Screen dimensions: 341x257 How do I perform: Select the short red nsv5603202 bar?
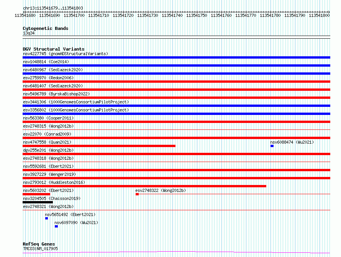[36, 194]
